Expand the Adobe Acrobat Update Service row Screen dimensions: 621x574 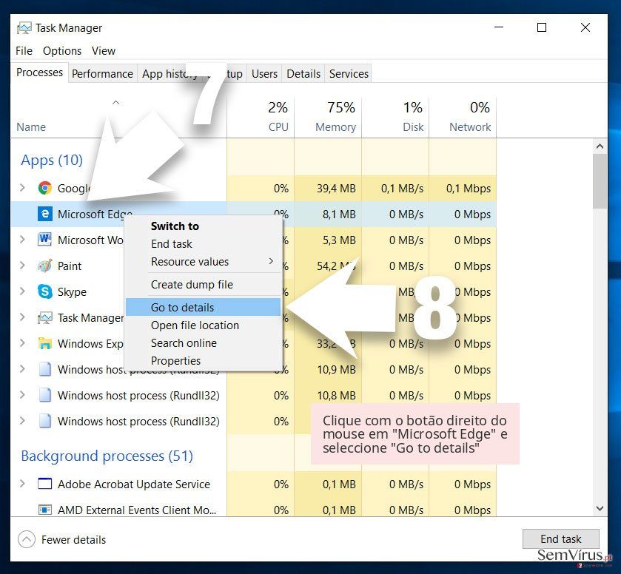[x=22, y=483]
